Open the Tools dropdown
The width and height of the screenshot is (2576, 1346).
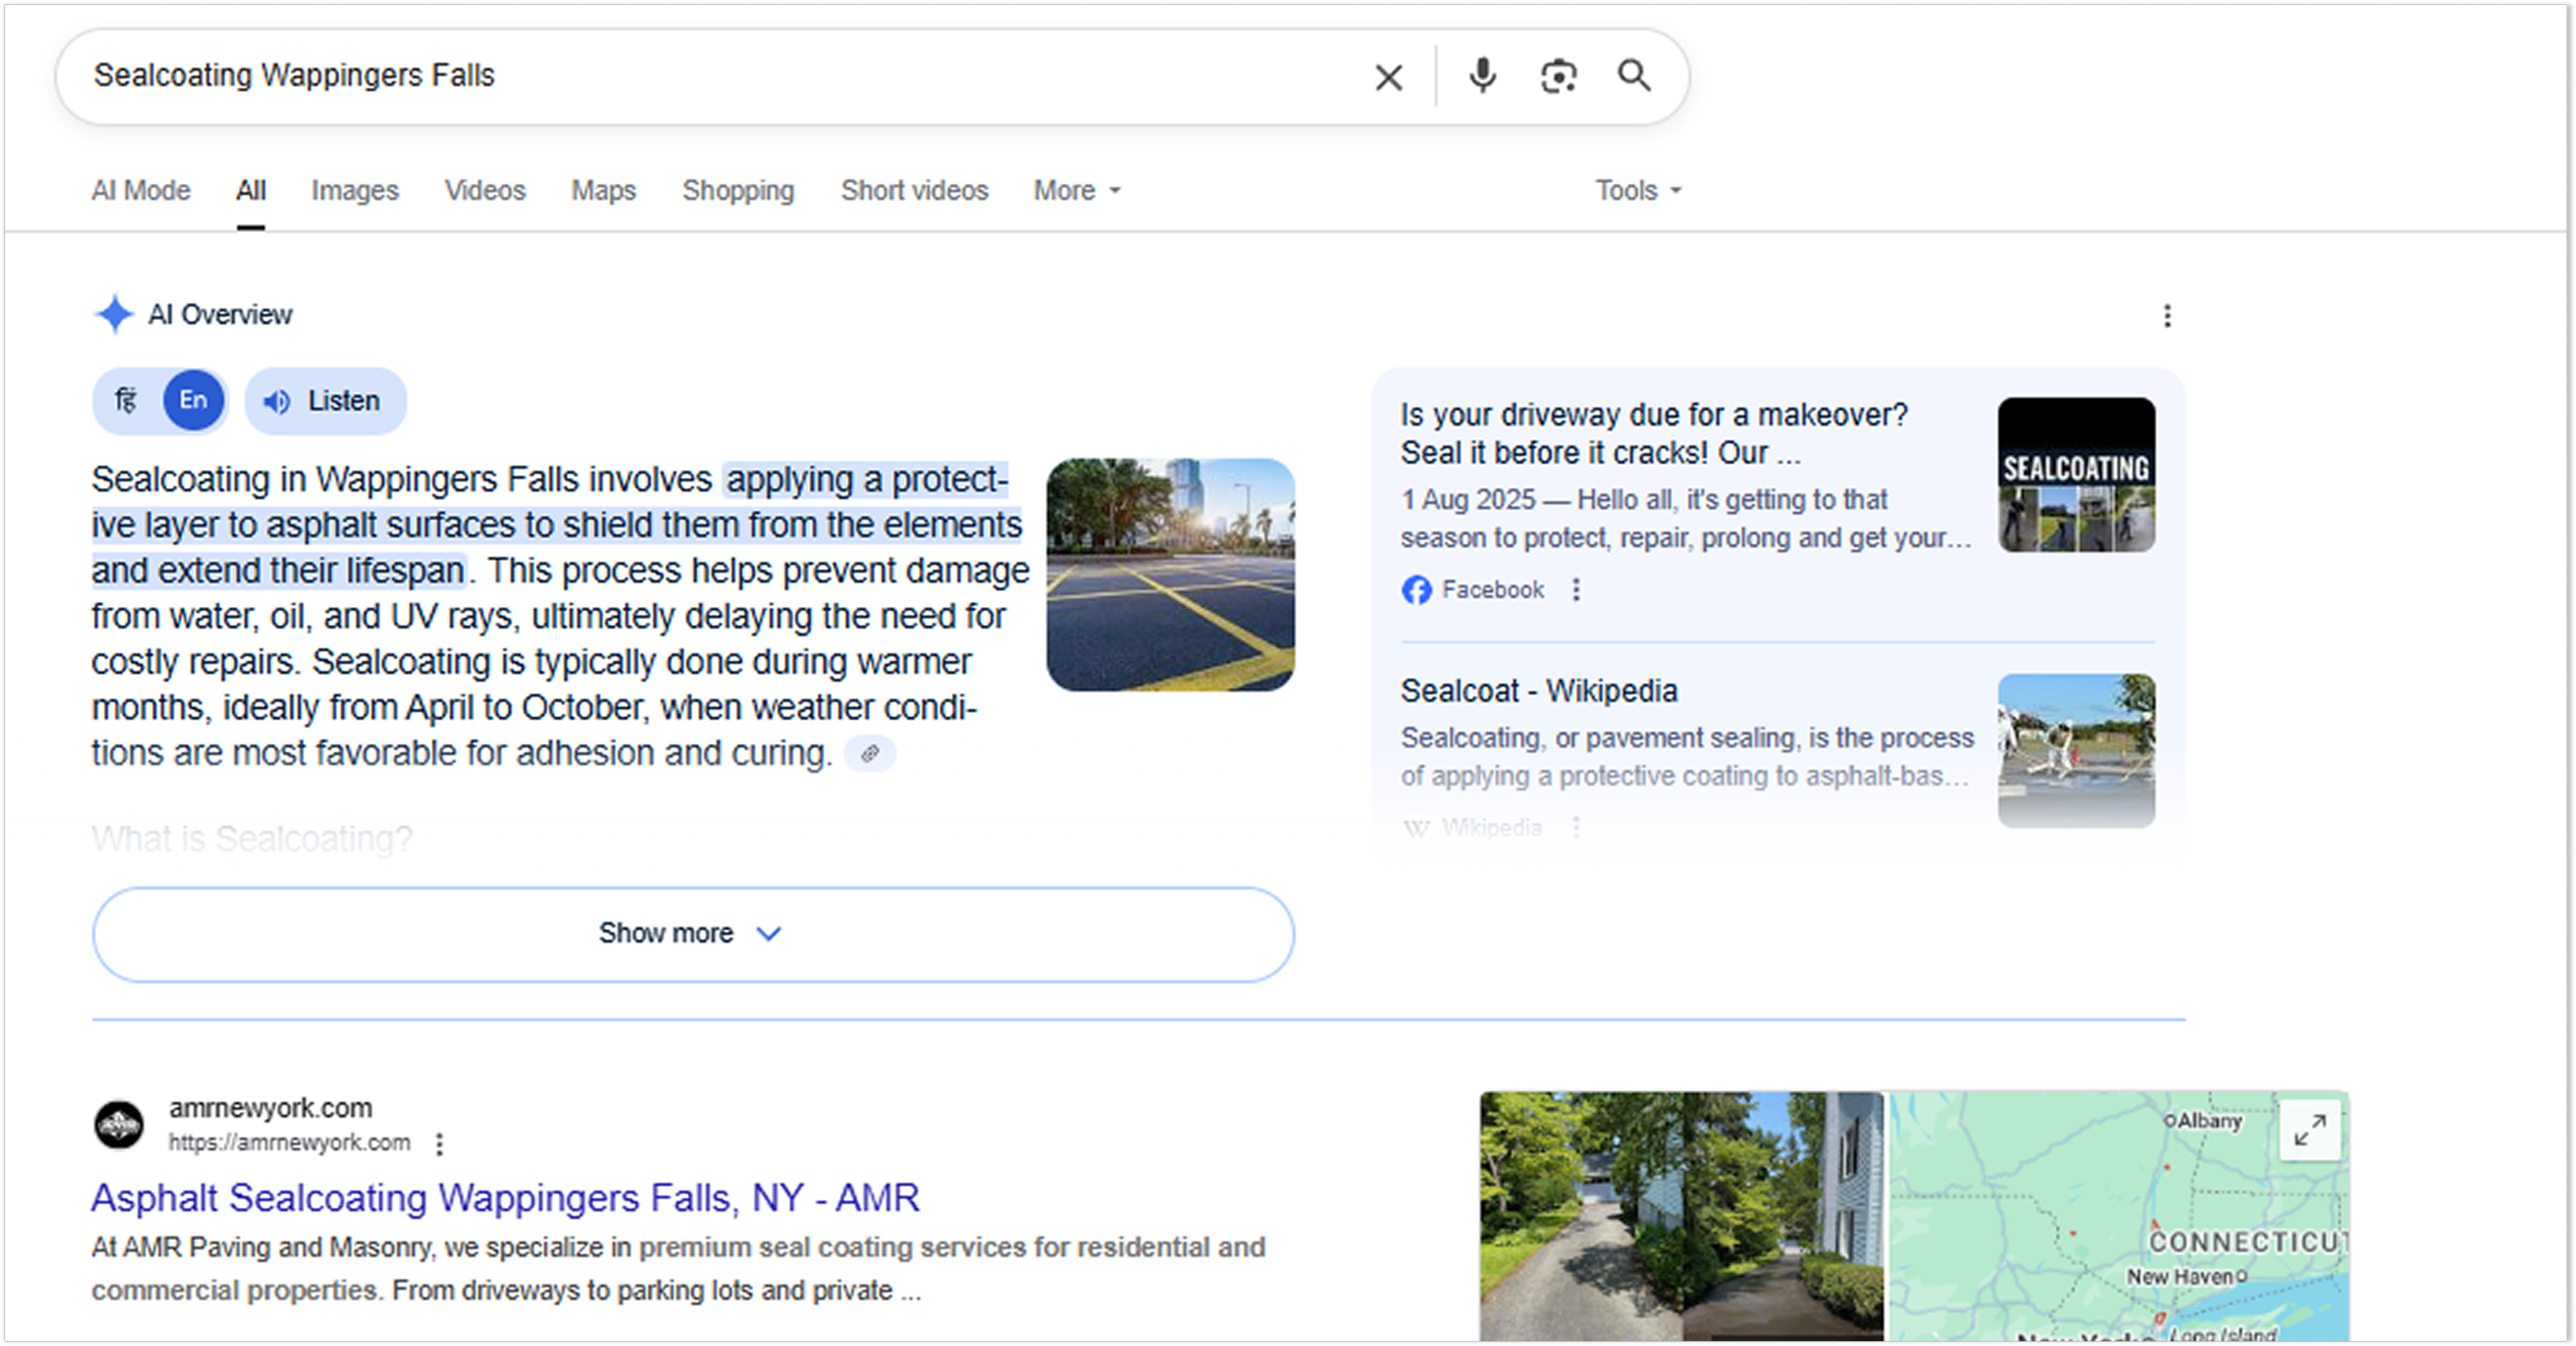1638,190
